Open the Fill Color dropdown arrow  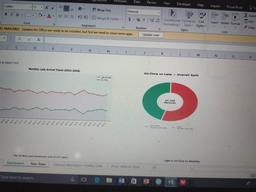pyautogui.click(x=44, y=16)
